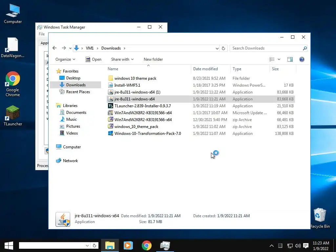Click the taskbar refresh button
The width and height of the screenshot is (336, 252).
pos(94,245)
